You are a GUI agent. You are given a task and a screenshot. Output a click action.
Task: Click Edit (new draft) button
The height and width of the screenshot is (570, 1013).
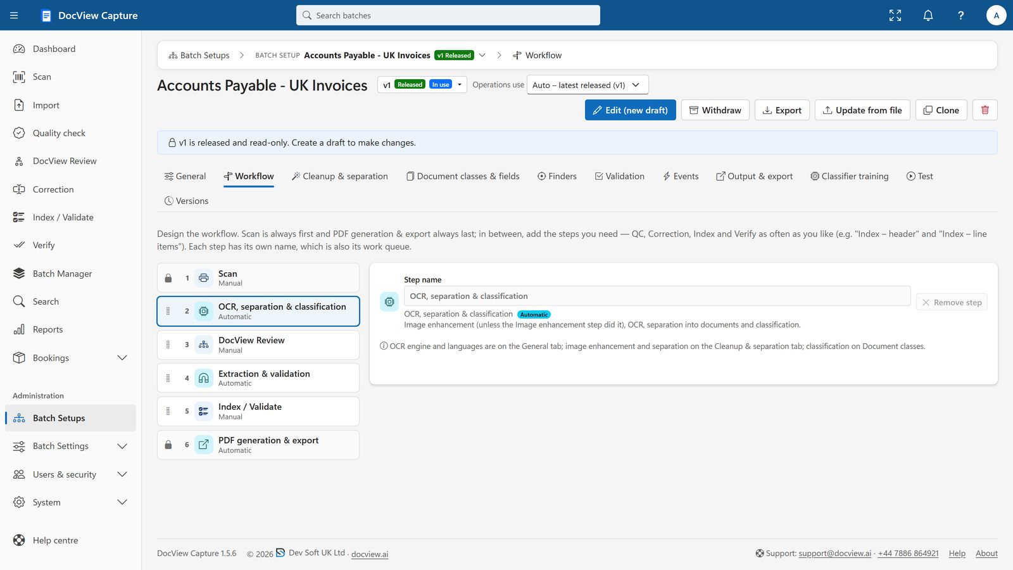click(x=631, y=110)
